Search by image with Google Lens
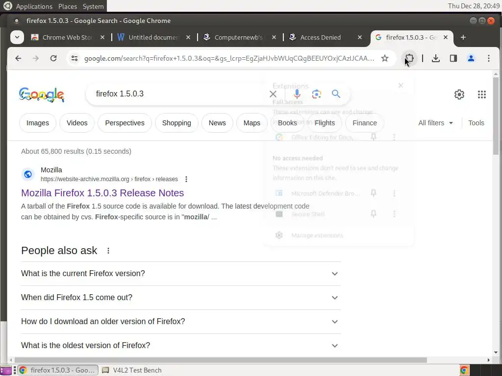Screen dimensions: 502x376 point(317,94)
